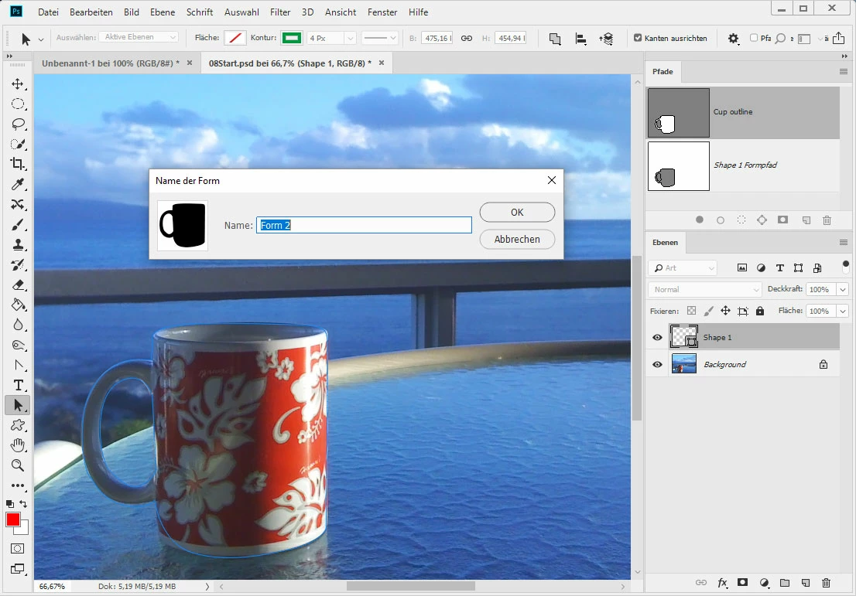
Task: Load path as selection icon
Action: point(741,220)
